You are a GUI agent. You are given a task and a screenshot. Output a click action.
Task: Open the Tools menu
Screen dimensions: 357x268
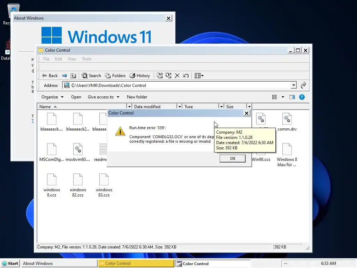tap(86, 59)
